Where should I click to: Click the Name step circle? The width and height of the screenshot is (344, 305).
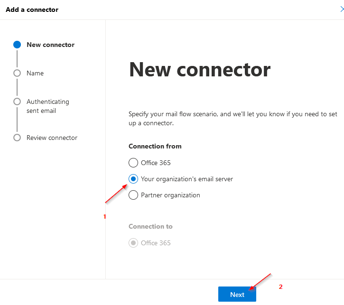pyautogui.click(x=17, y=73)
